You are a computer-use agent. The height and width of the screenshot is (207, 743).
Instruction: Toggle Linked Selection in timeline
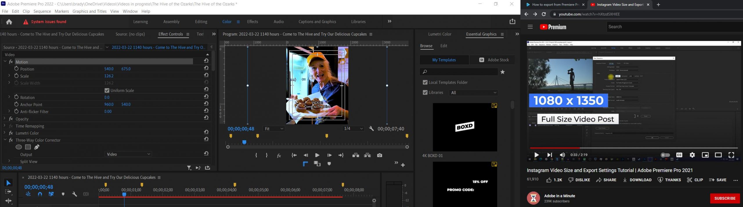(x=51, y=194)
